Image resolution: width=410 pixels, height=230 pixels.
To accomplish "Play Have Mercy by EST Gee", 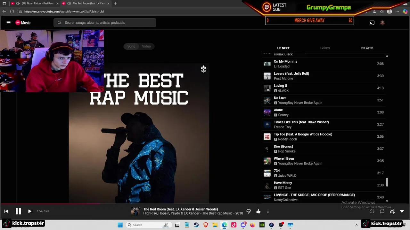I will pyautogui.click(x=324, y=185).
